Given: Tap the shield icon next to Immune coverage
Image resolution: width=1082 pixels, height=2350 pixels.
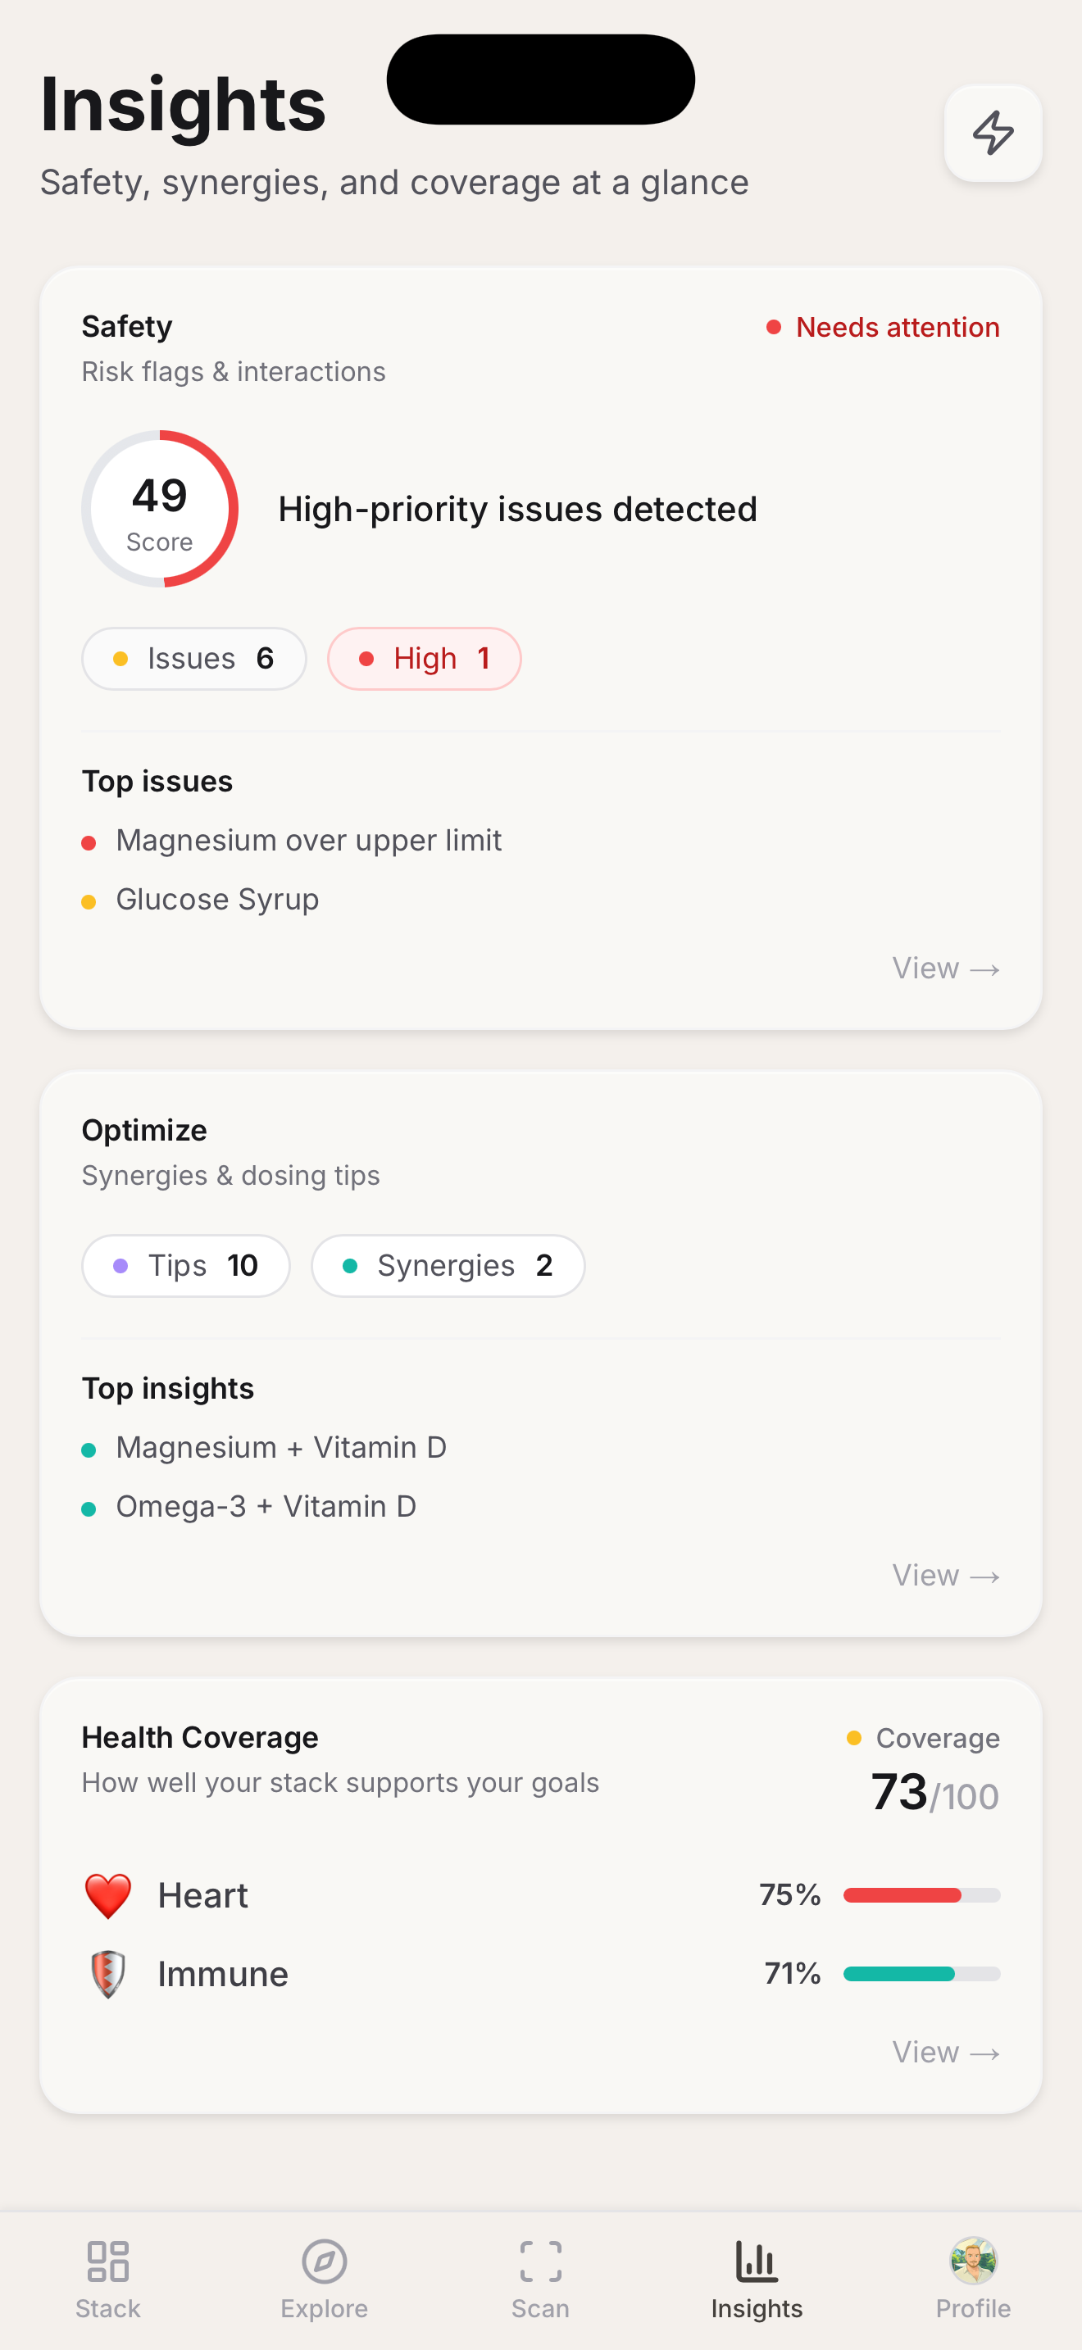Looking at the screenshot, I should (x=107, y=1973).
